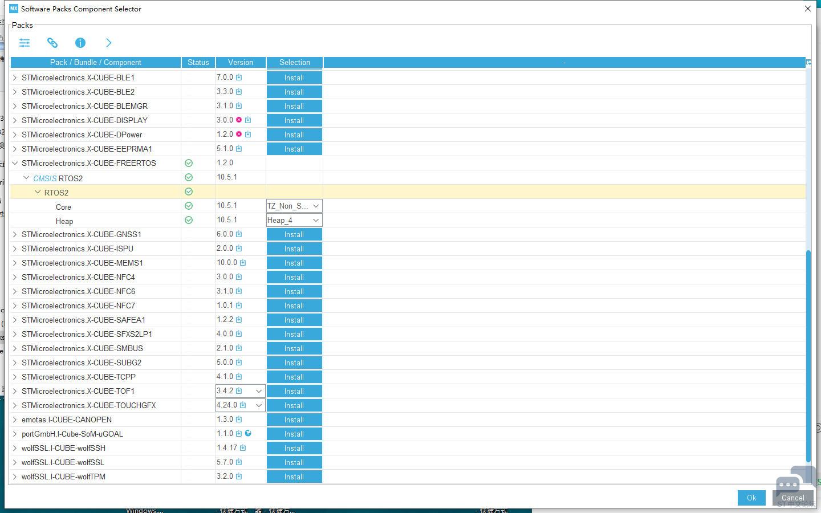The height and width of the screenshot is (513, 821).
Task: Open the Heap_4 selection dropdown
Action: click(x=294, y=220)
